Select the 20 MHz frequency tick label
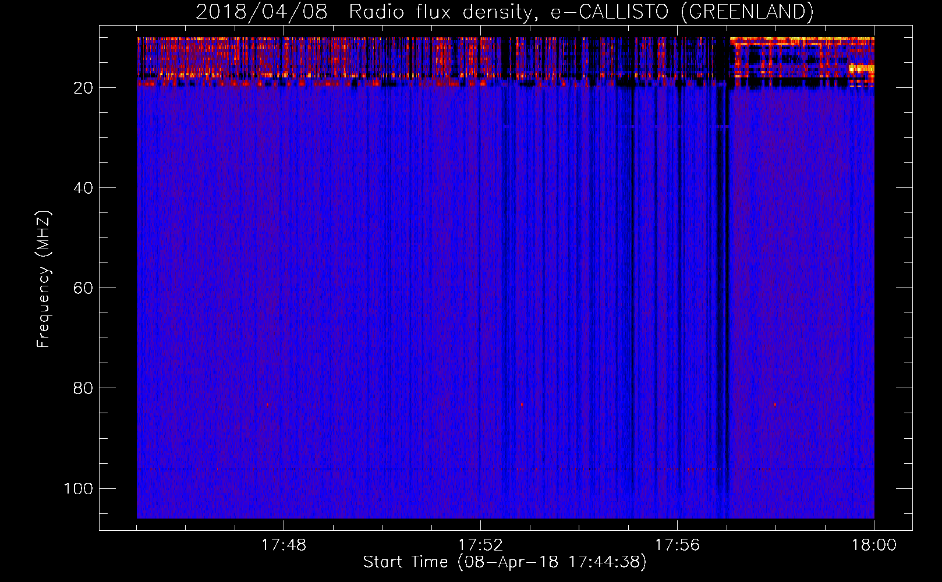 click(83, 88)
